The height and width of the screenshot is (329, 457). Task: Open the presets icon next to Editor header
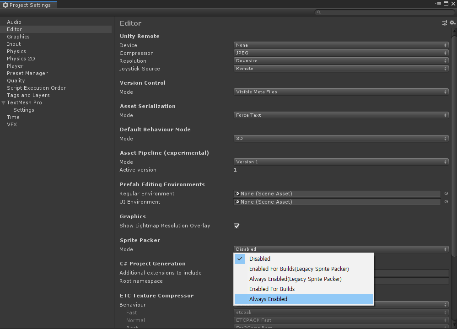[x=445, y=23]
